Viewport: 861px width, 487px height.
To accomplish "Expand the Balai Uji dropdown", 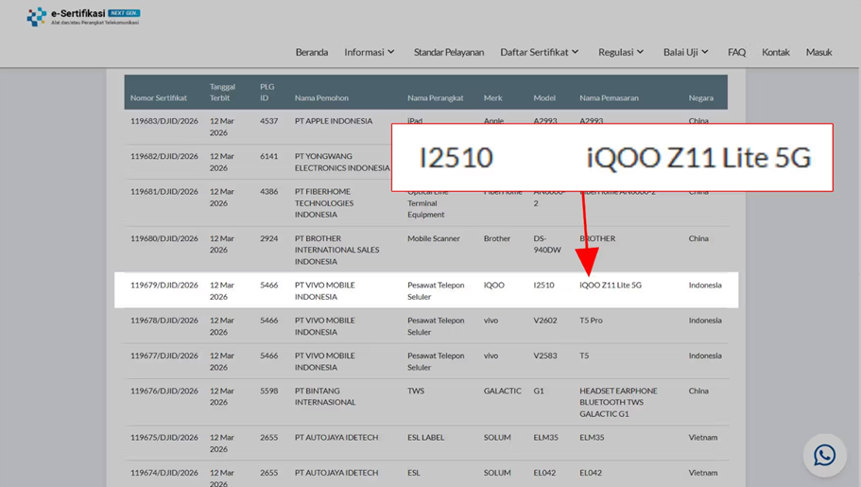I will point(685,52).
